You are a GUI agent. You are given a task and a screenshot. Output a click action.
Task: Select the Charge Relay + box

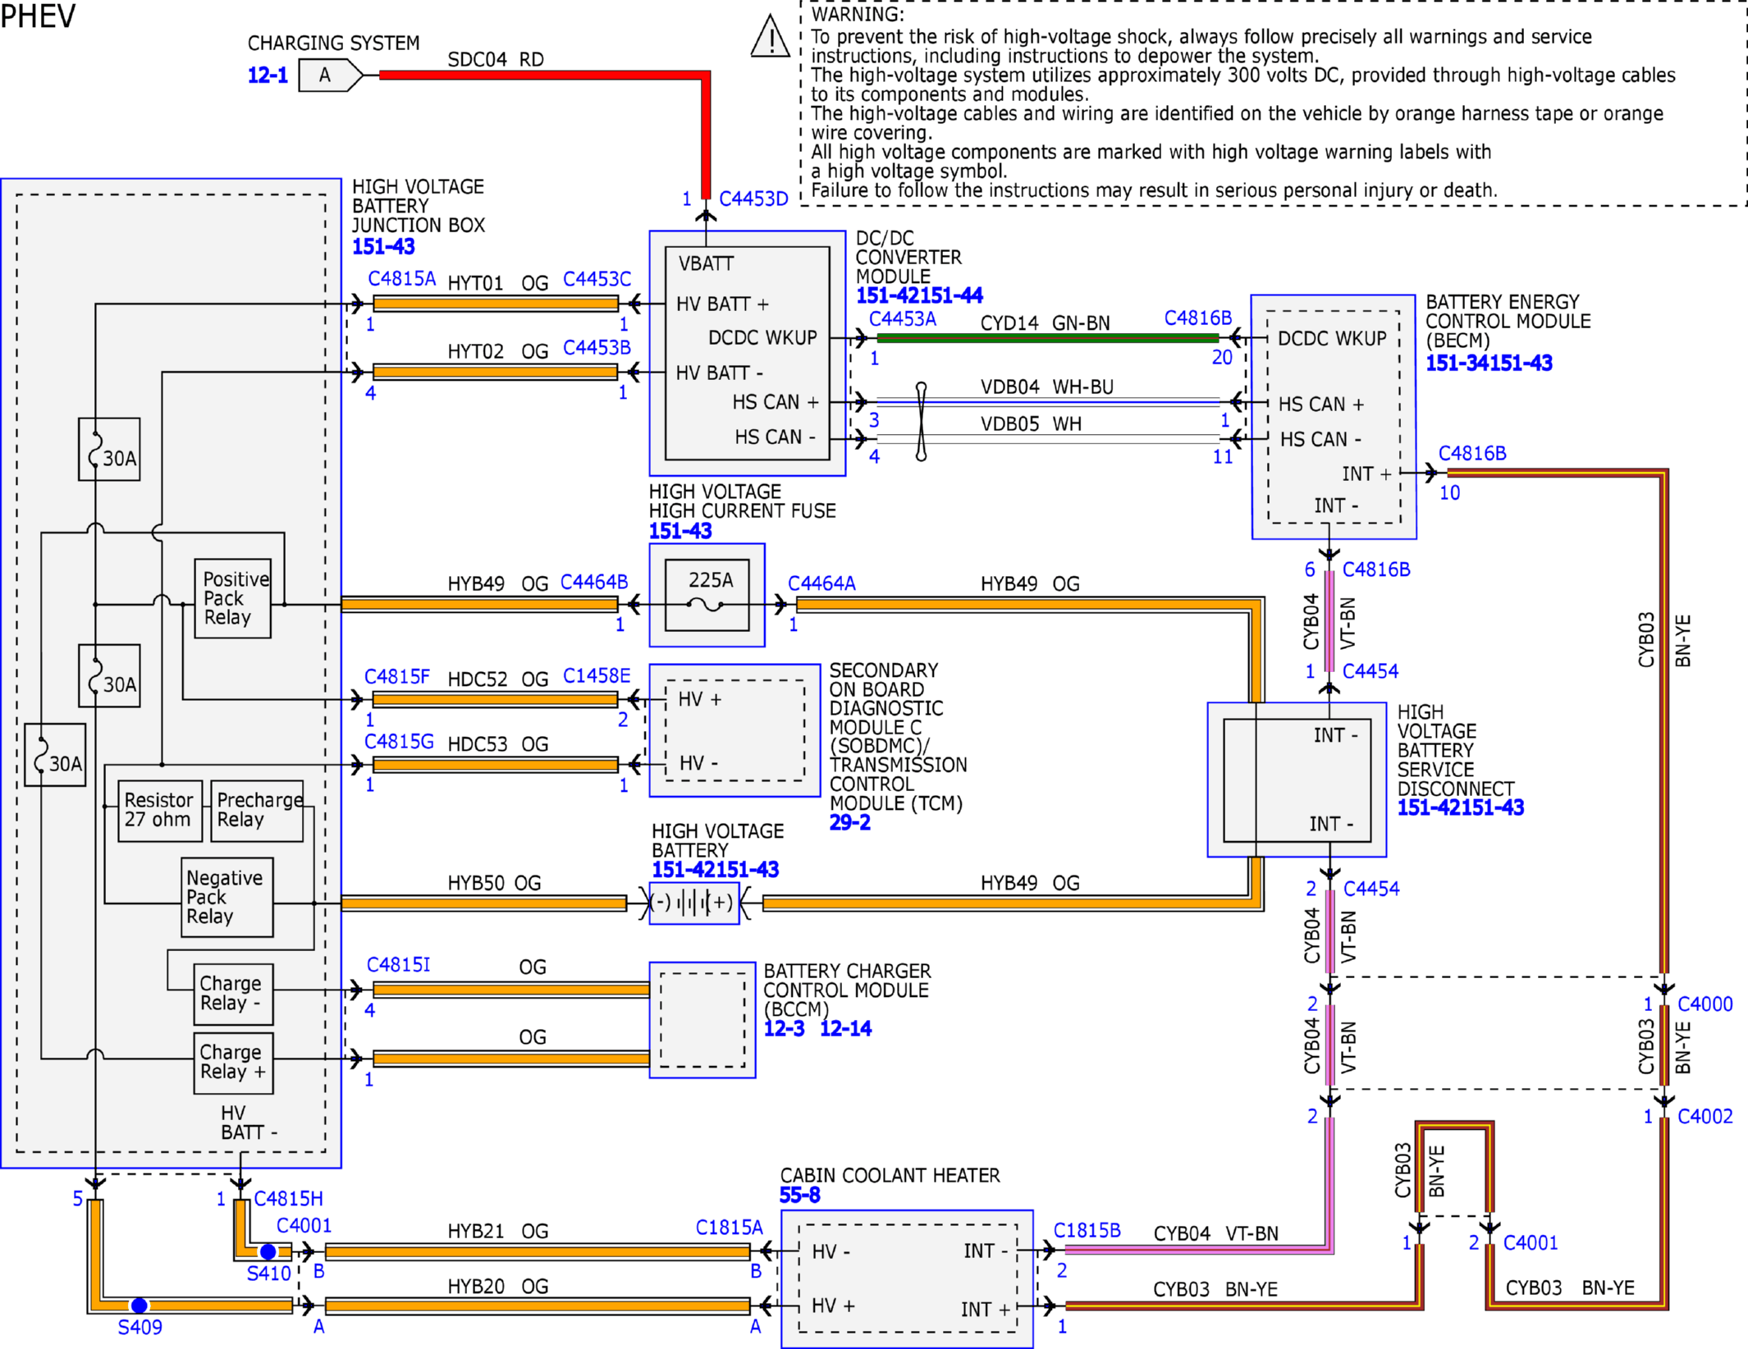pyautogui.click(x=234, y=1063)
